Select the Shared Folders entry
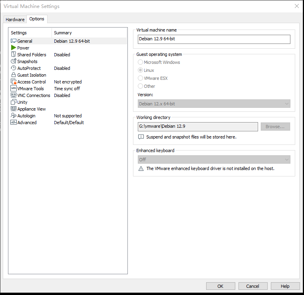The height and width of the screenshot is (295, 304). (x=32, y=55)
